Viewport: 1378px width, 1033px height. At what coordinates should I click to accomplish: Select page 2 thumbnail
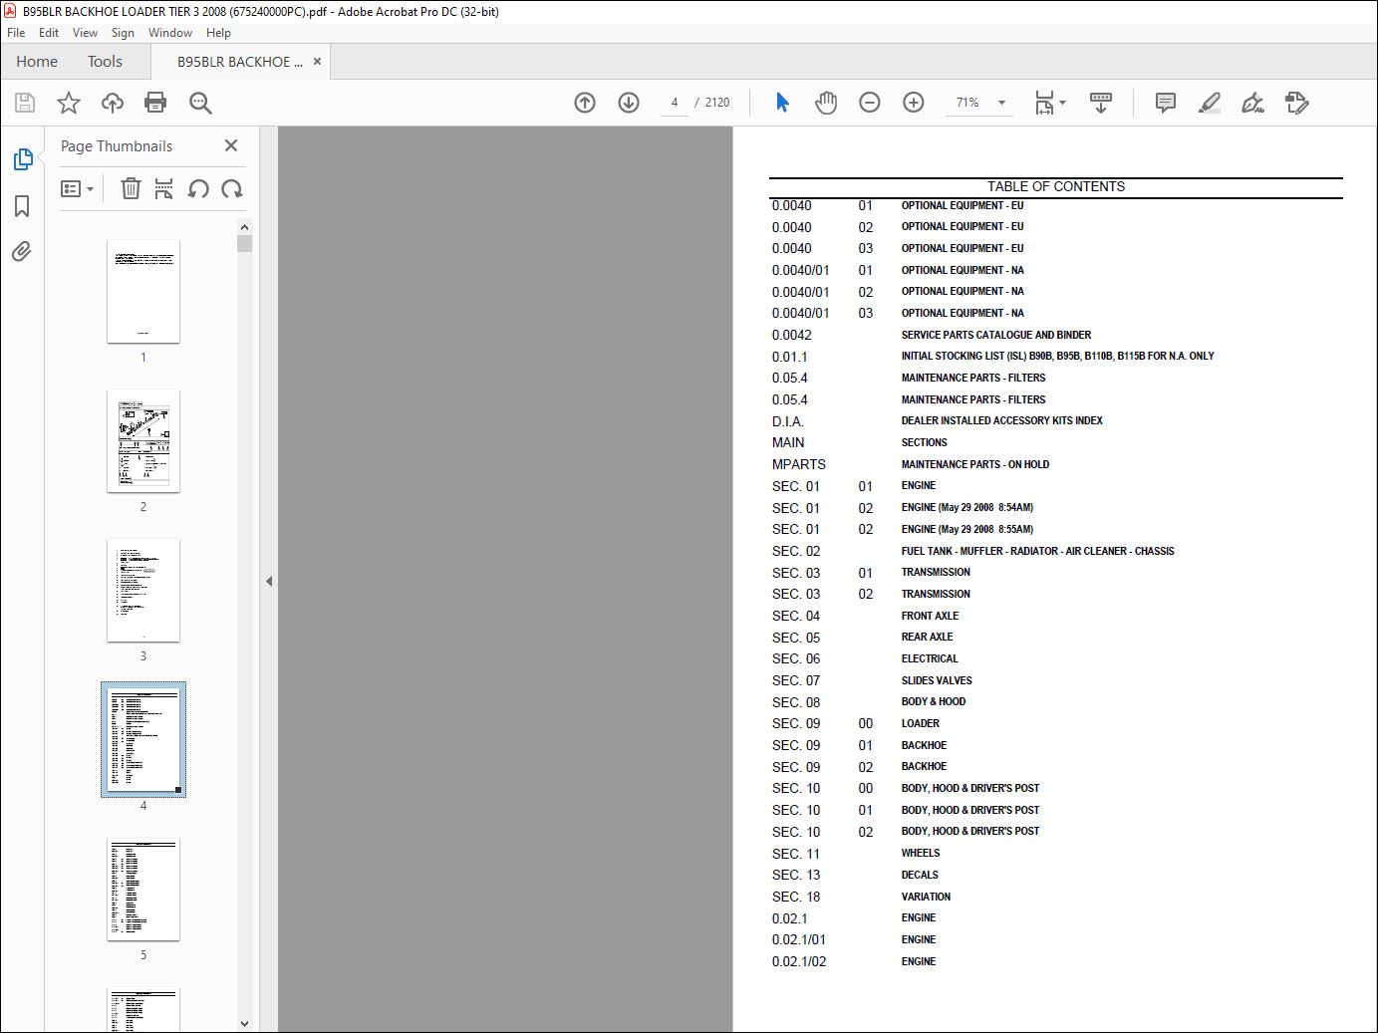point(143,440)
